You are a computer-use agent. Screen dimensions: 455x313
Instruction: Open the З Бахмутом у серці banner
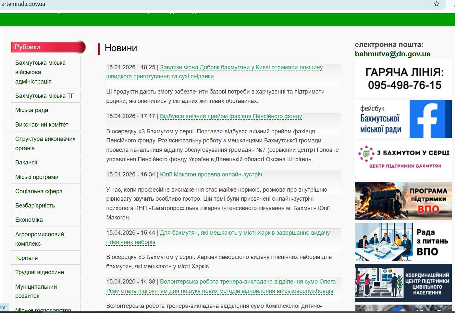point(403,160)
